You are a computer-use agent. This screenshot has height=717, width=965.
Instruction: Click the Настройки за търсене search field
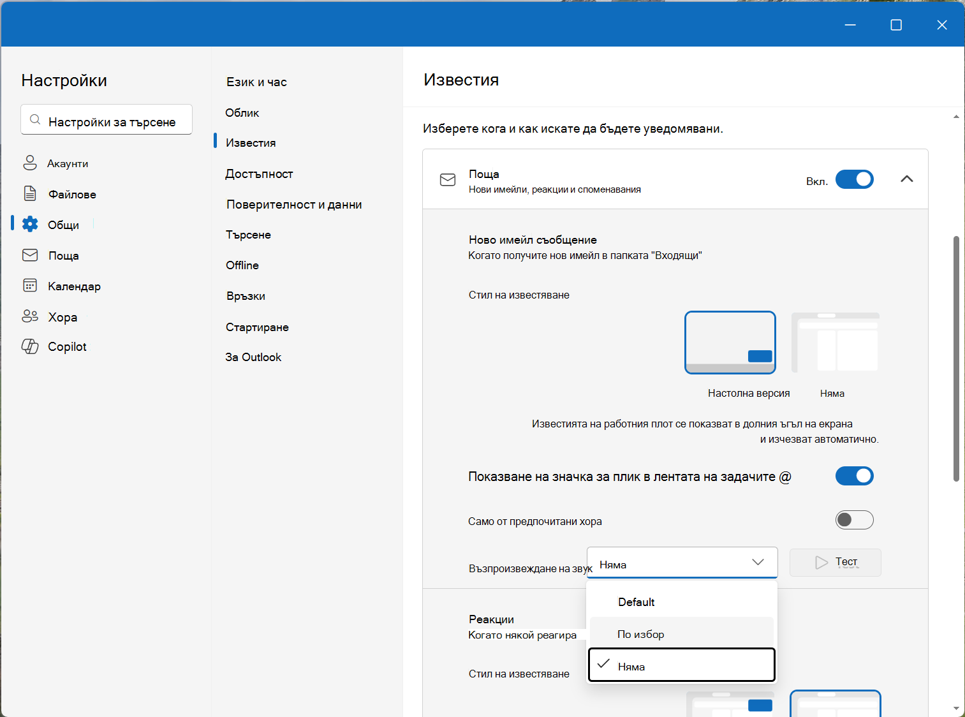[107, 120]
